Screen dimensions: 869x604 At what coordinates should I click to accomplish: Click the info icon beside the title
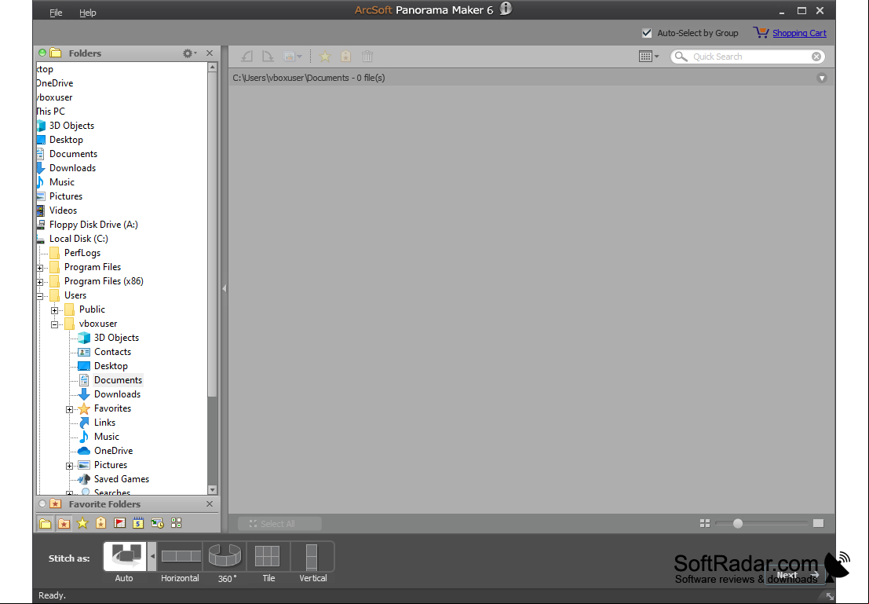[506, 9]
